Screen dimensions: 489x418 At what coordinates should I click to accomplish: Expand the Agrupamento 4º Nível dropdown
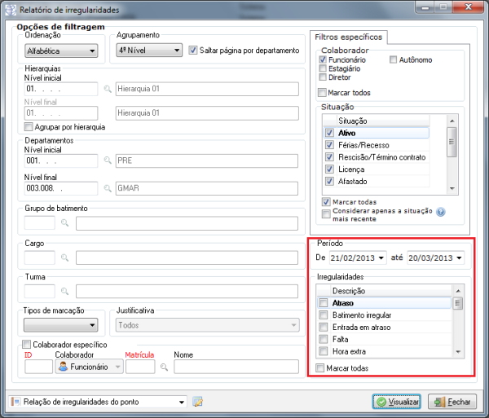[x=148, y=51]
